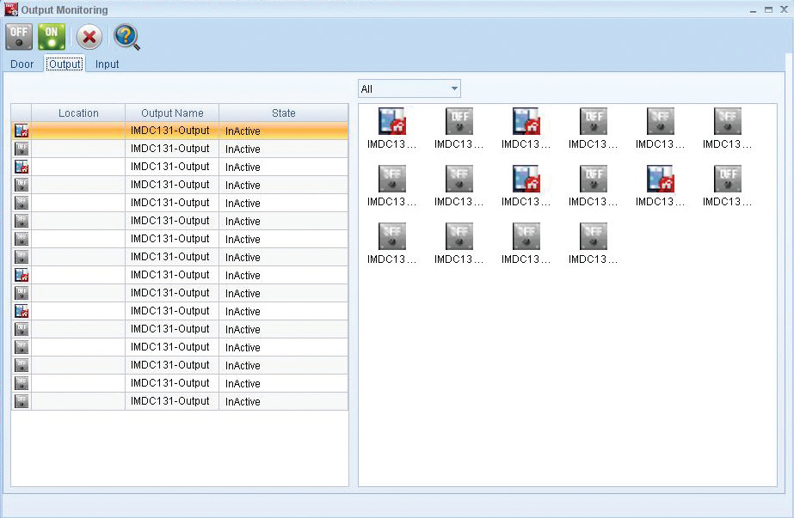
Task: Open the All filter dropdown
Action: [409, 88]
